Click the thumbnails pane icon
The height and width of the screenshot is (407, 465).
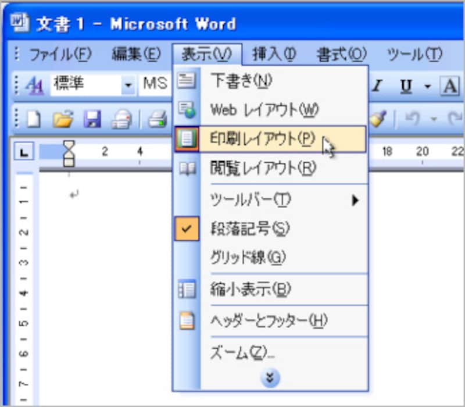[187, 289]
